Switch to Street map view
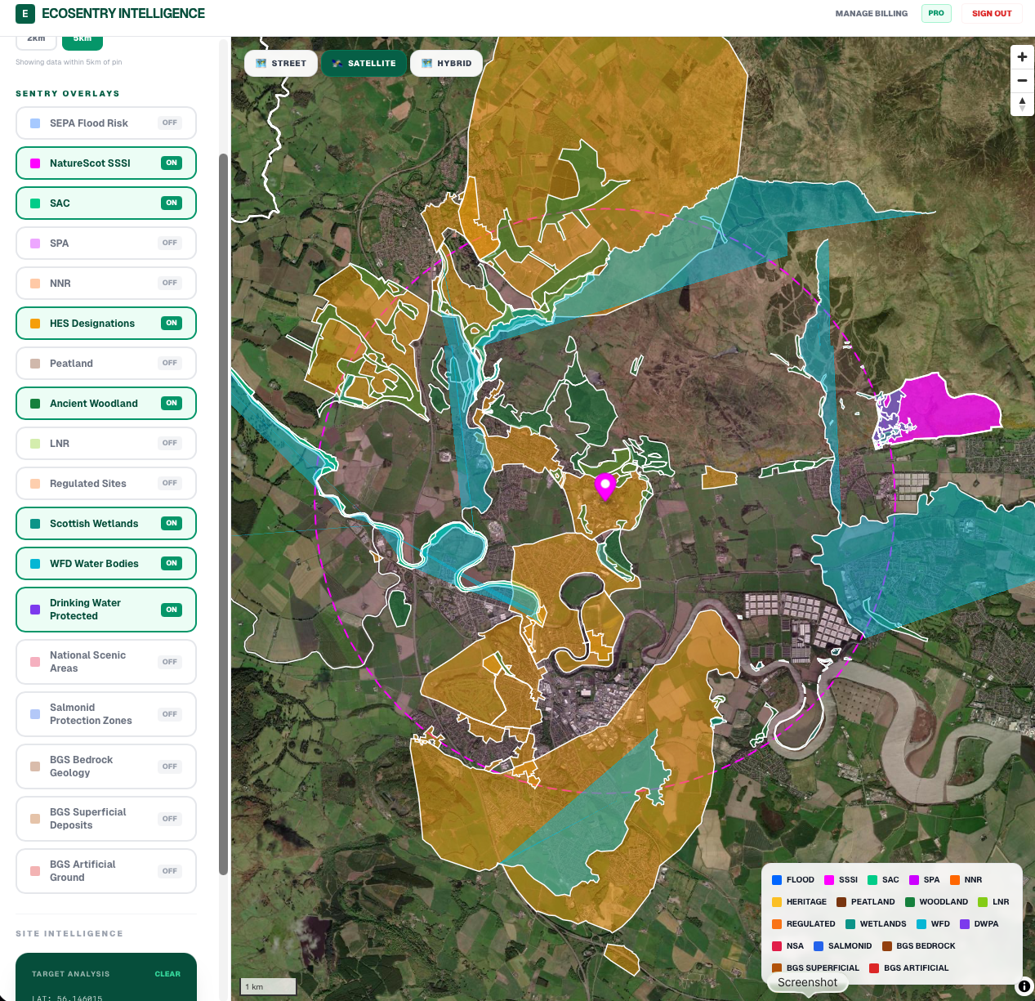Viewport: 1035px width, 1001px height. [281, 63]
